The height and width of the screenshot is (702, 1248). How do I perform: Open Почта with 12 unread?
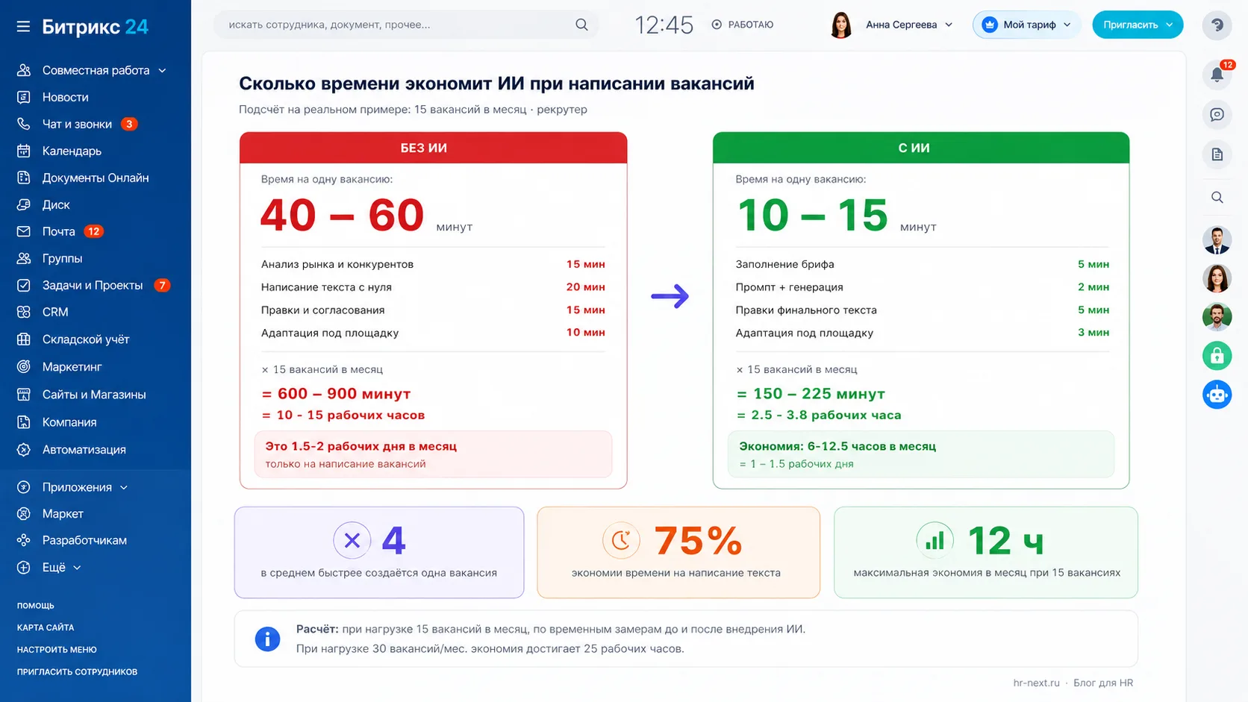pos(59,231)
